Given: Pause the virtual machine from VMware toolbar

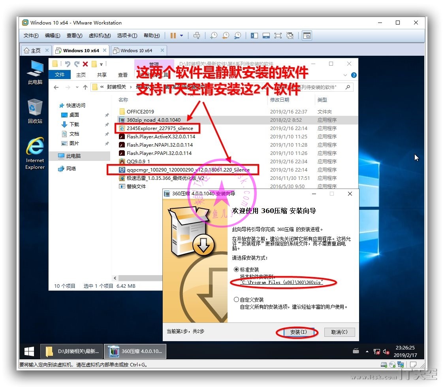Looking at the screenshot, I should tap(173, 36).
